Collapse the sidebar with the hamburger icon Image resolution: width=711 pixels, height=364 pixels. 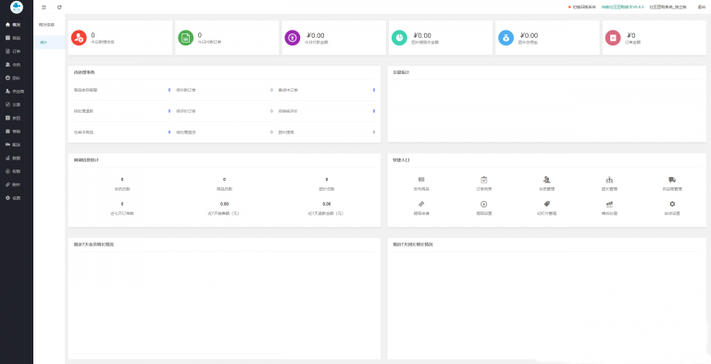click(44, 7)
